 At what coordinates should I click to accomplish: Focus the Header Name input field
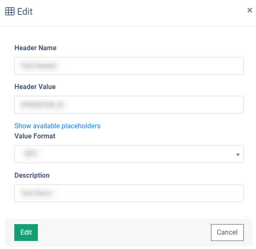pyautogui.click(x=129, y=66)
